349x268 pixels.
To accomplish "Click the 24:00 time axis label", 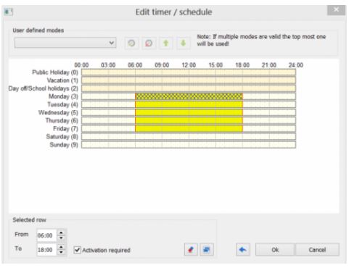I will tap(296, 65).
